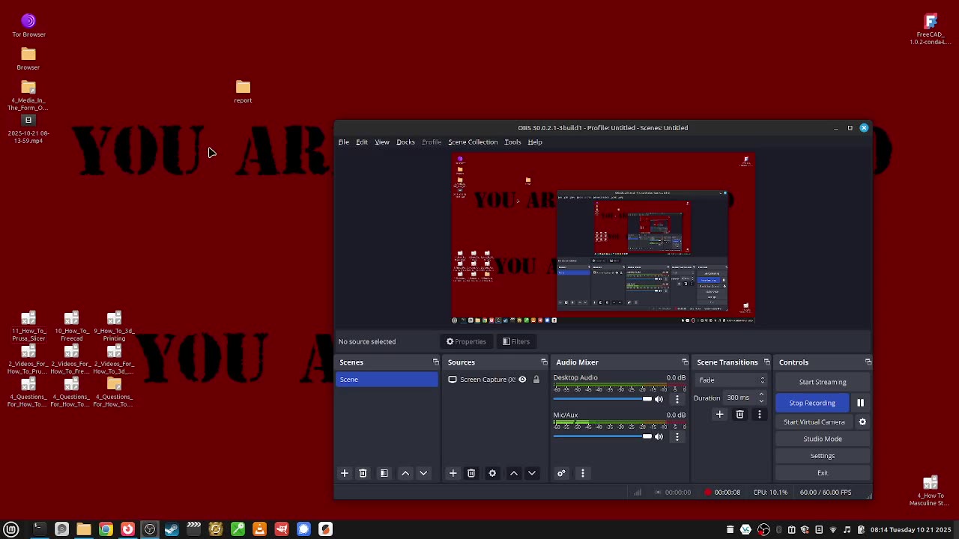Open Google Chrome from the taskbar
The height and width of the screenshot is (539, 959).
click(106, 530)
